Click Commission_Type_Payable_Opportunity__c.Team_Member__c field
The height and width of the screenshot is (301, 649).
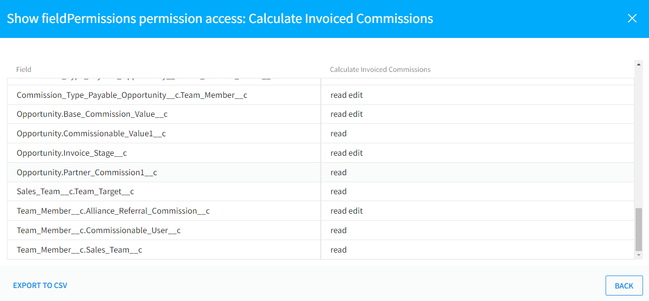point(132,95)
